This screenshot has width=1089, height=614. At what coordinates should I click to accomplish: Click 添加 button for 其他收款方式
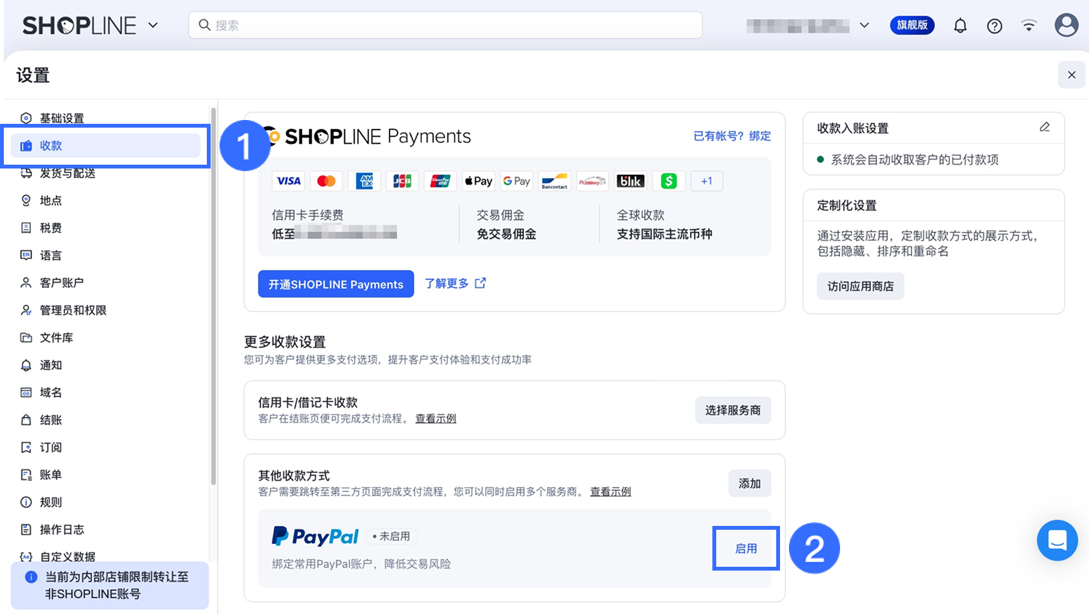749,484
